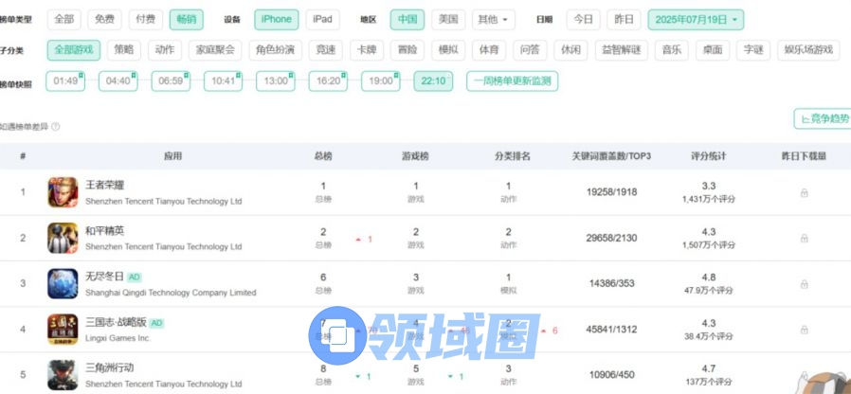Select the 13:00 snapshot time marker
Image resolution: width=851 pixels, height=394 pixels.
[x=277, y=81]
